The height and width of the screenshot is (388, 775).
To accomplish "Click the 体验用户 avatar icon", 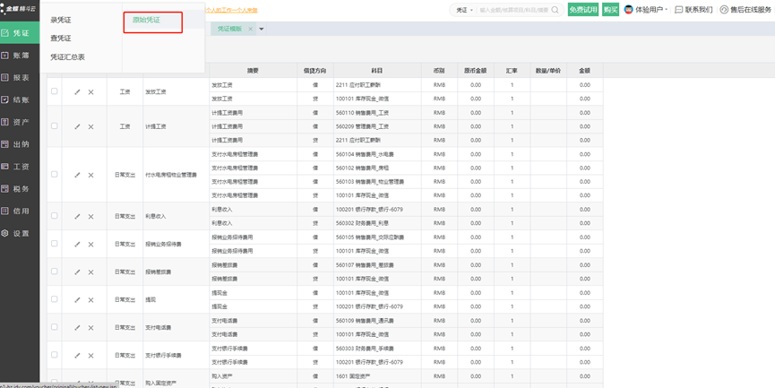I will point(629,9).
